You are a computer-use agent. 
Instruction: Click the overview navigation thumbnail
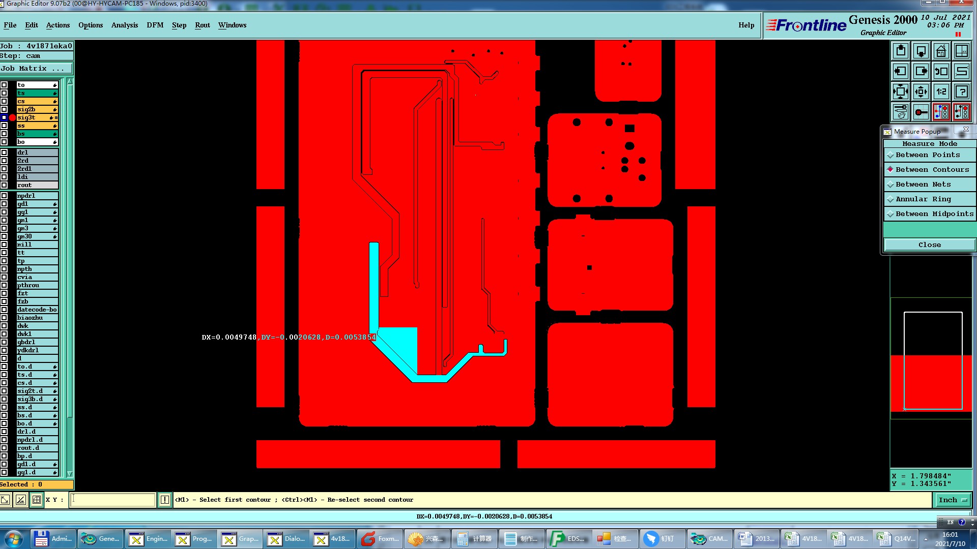(931, 358)
